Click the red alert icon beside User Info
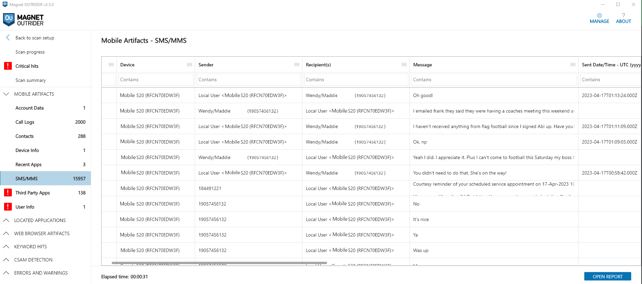 8,207
